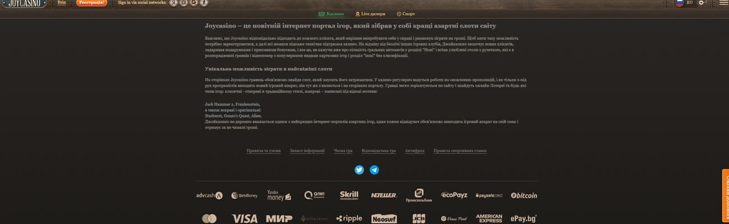This screenshot has height=224, width=729.
Task: Click the Skrill payment logo
Action: (x=349, y=195)
